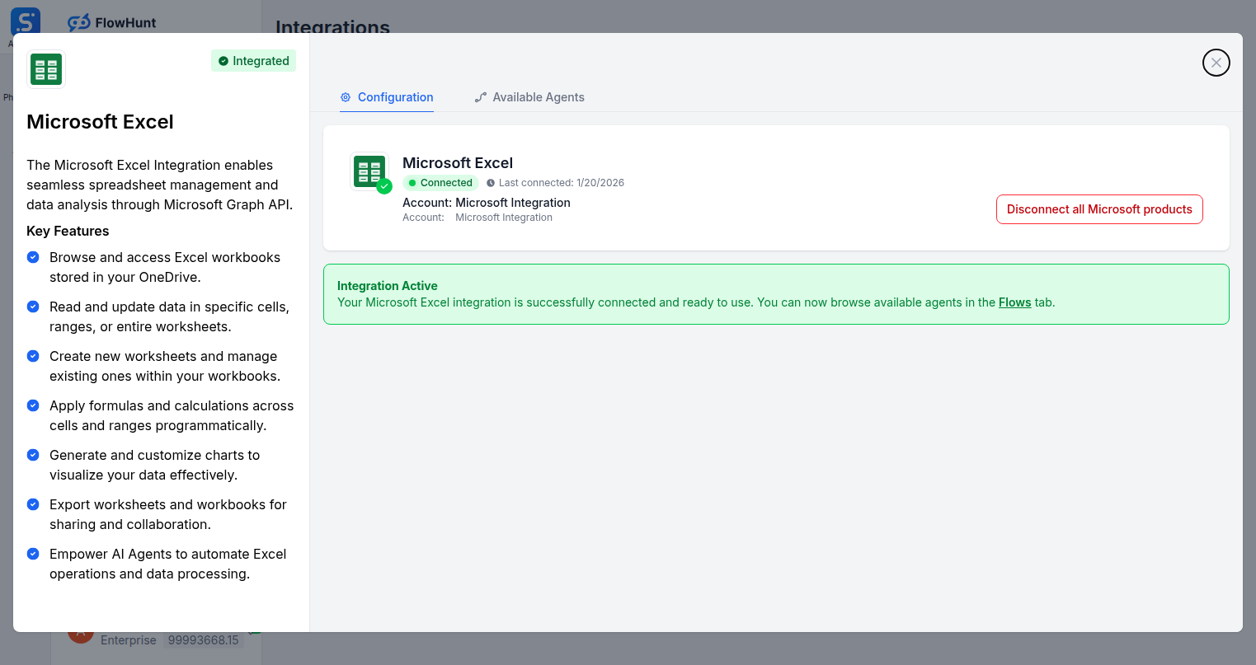
Task: Click the checkmark icon inside the Integrated badge
Action: click(222, 60)
